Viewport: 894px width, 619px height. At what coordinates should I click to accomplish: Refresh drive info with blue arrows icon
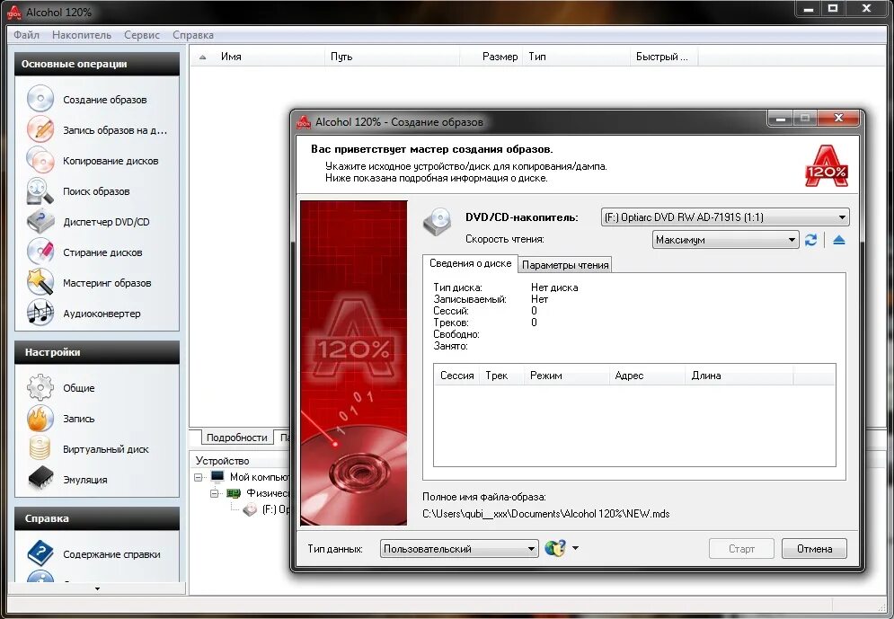pyautogui.click(x=810, y=240)
